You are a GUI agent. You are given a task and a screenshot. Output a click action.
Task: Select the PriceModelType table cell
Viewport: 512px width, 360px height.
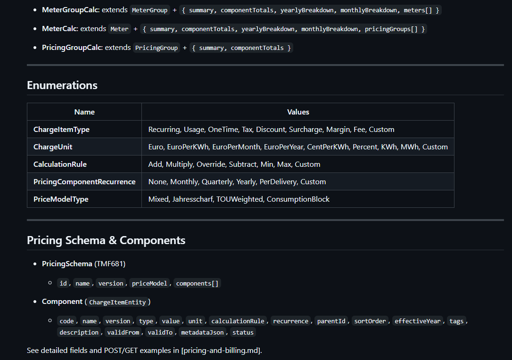coord(84,199)
